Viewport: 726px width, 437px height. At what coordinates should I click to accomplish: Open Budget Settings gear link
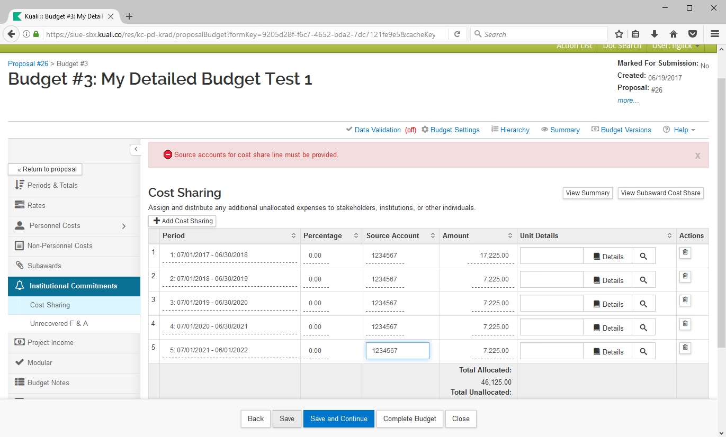[450, 130]
